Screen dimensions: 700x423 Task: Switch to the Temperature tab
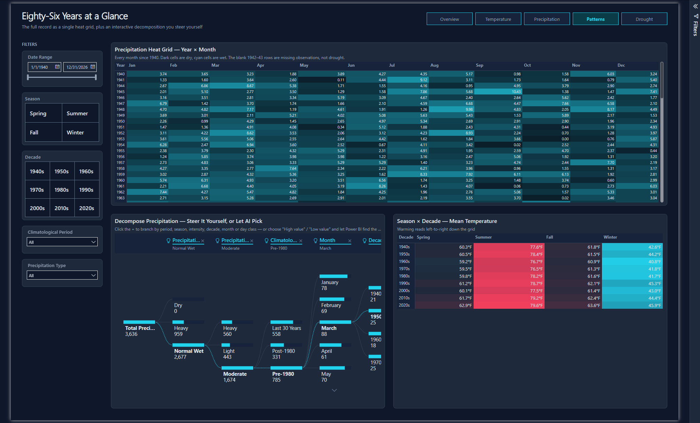498,19
